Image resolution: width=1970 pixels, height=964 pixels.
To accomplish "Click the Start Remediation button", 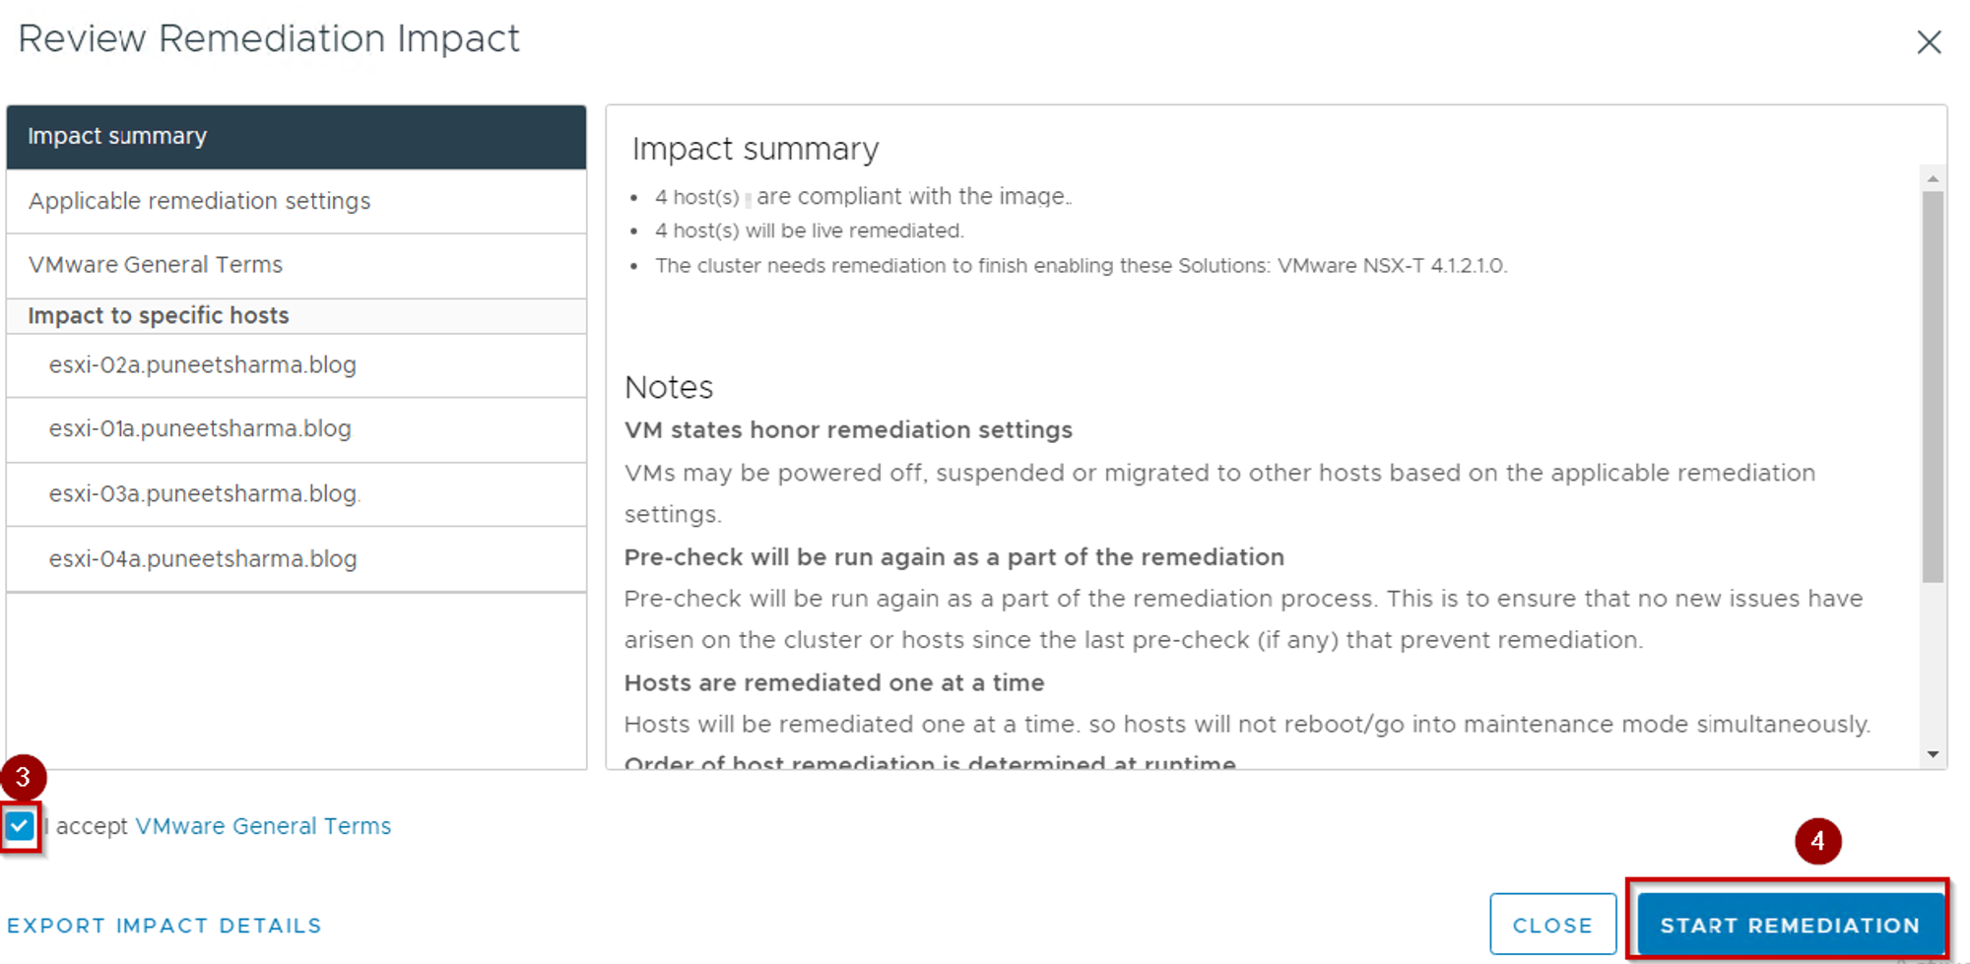I will click(1789, 926).
